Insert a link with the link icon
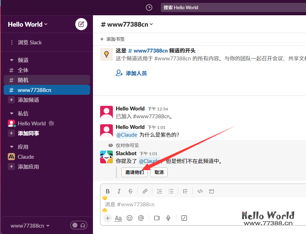The height and width of the screenshot is (234, 306). click(145, 191)
